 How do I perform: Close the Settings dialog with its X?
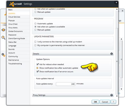(x=116, y=2)
